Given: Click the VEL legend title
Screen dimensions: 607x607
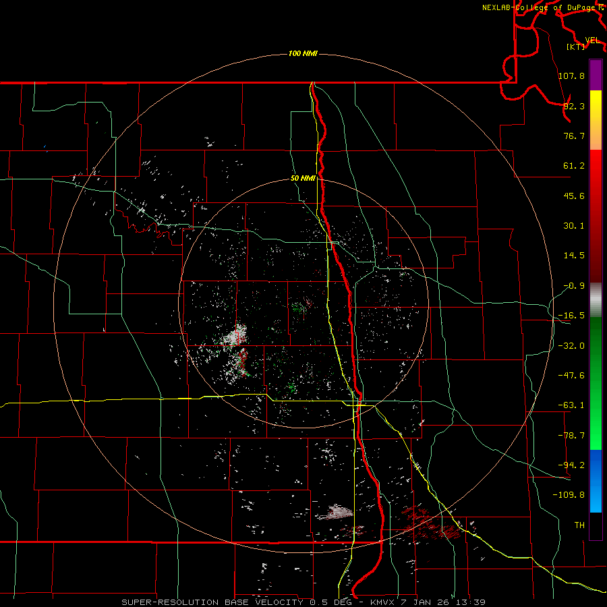Looking at the screenshot, I should point(593,40).
